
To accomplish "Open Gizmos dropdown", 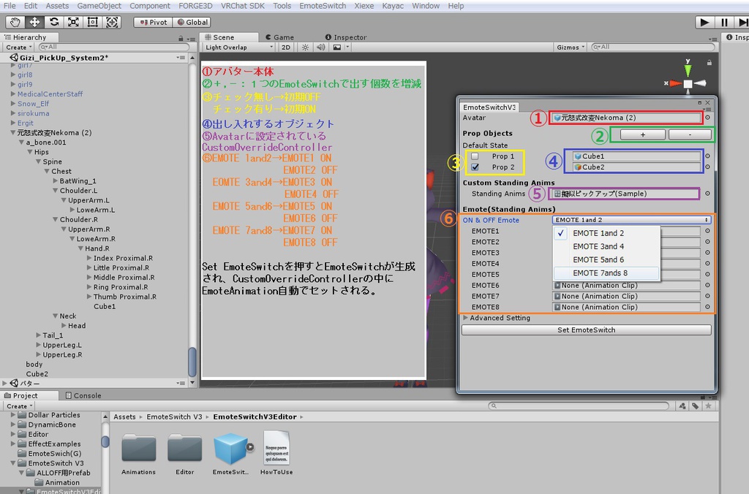I will point(571,47).
